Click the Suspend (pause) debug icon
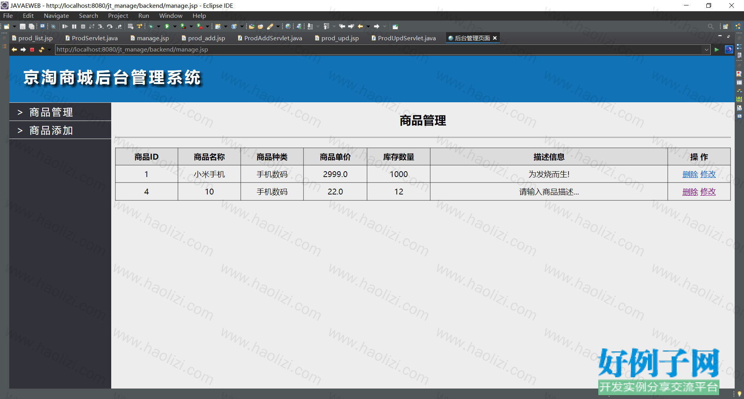 74,26
